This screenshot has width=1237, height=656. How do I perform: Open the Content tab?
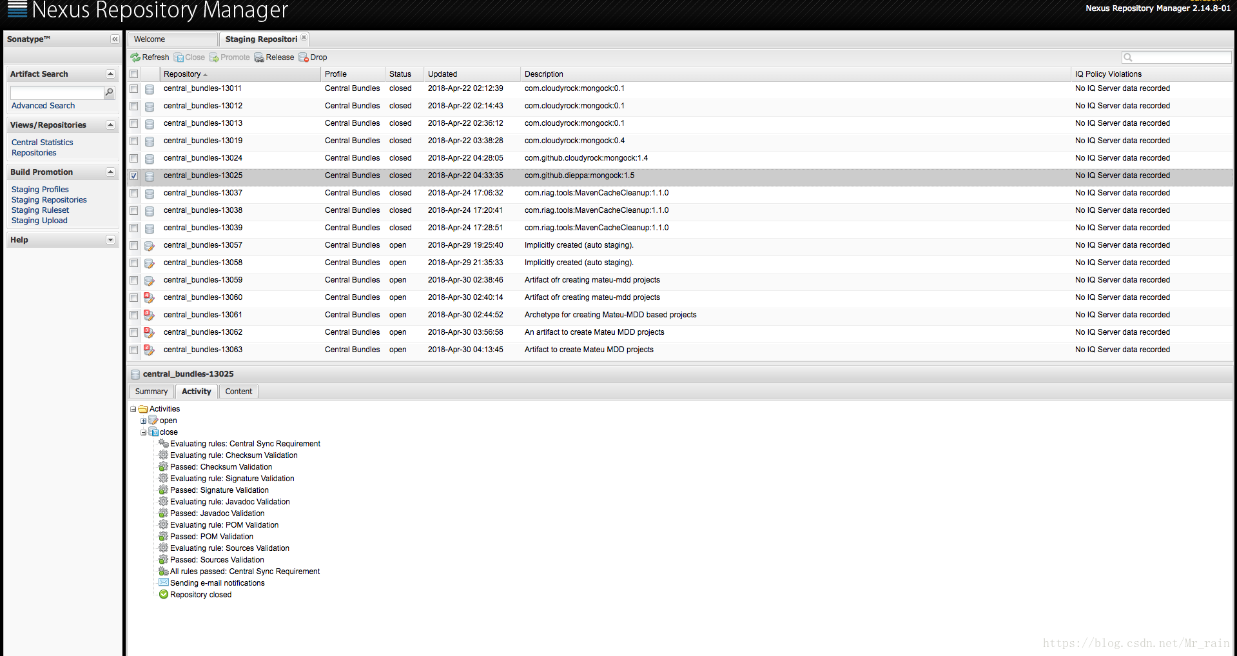(x=239, y=392)
